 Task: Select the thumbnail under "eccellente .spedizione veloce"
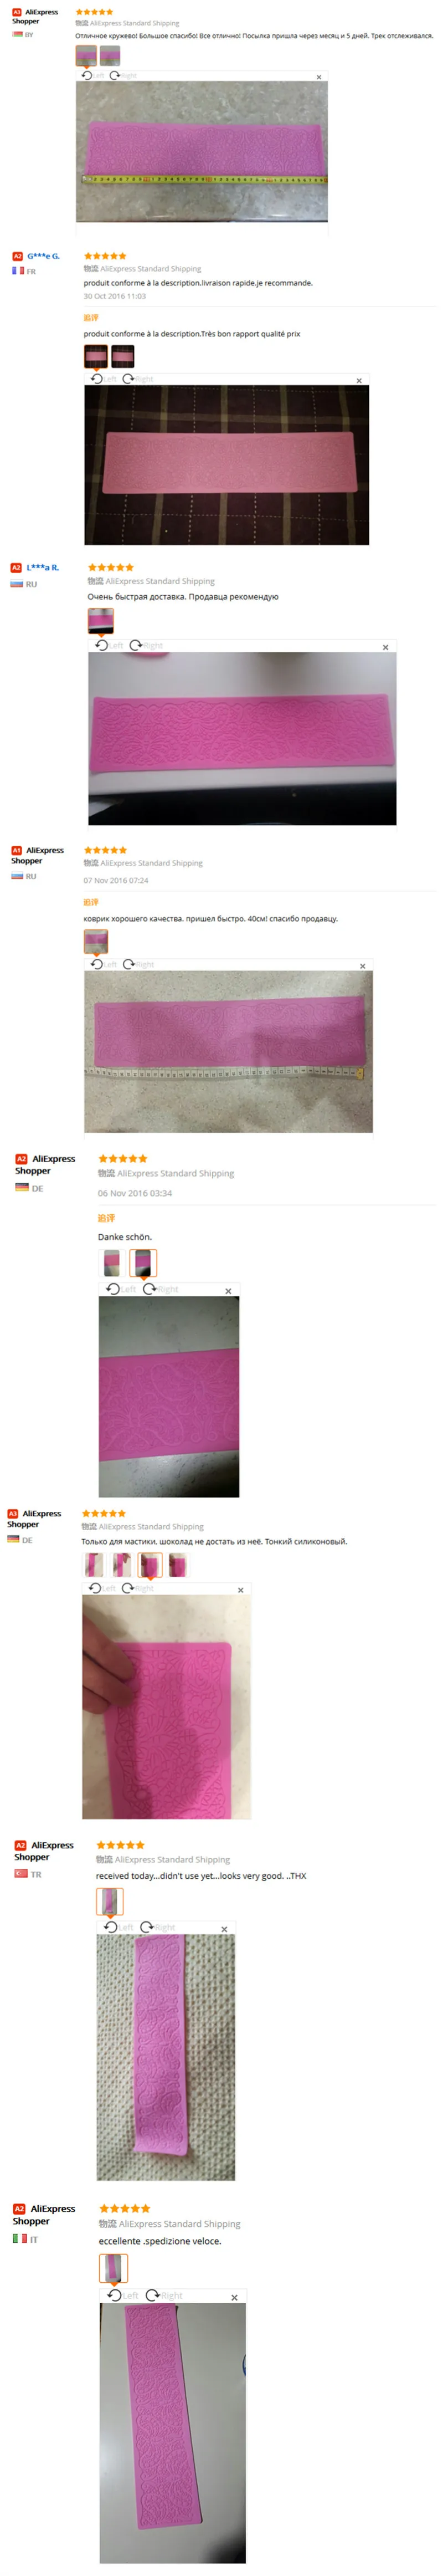coord(113,2268)
